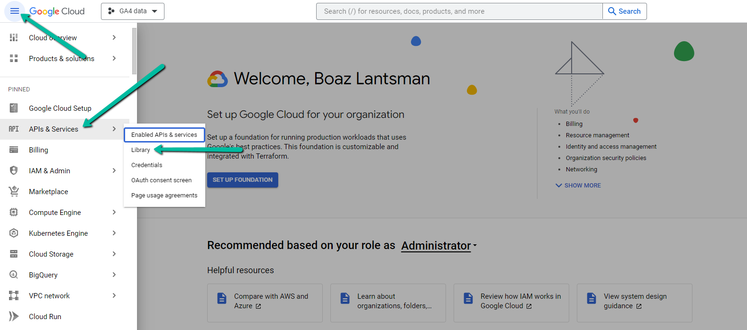
Task: Click the sidebar vertical scrollbar
Action: point(134,51)
